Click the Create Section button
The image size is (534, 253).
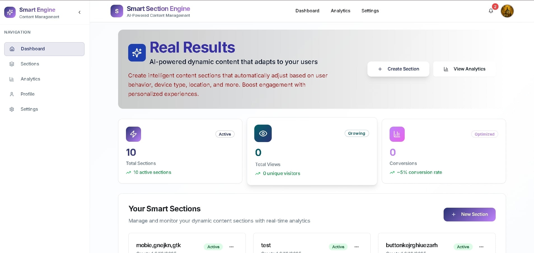pos(398,69)
